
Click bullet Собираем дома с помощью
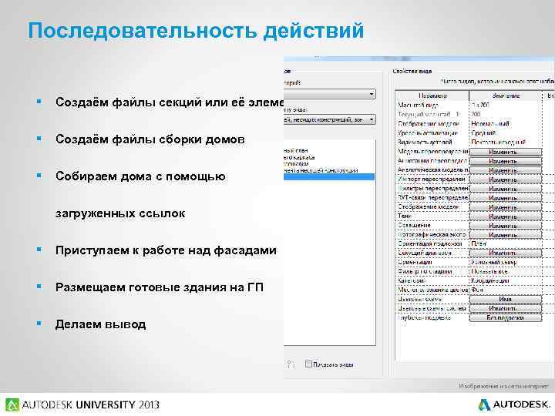click(140, 176)
